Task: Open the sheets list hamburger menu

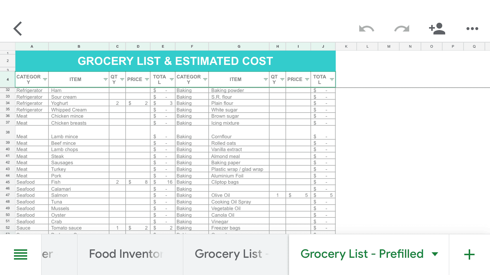Action: coord(21,254)
